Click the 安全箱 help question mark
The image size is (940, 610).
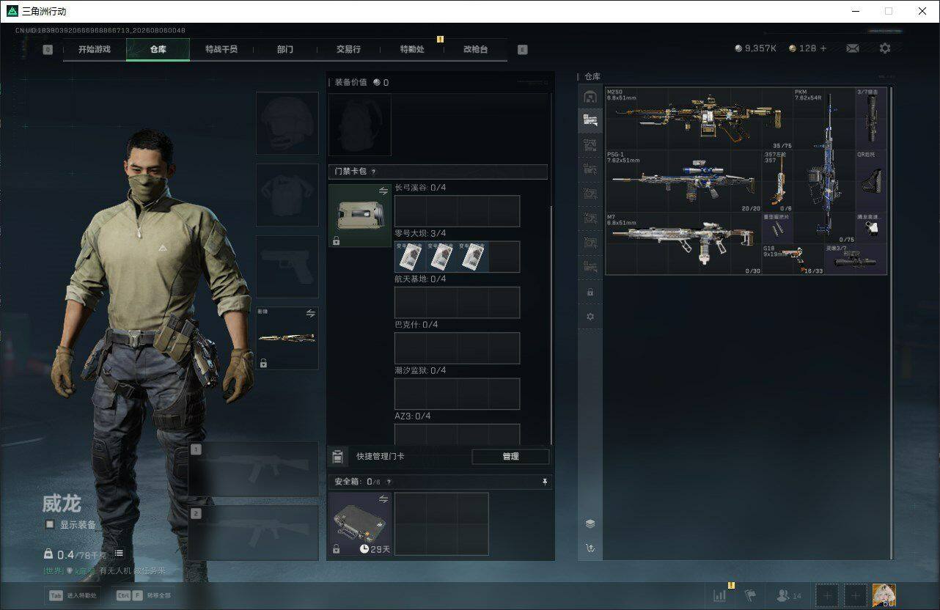point(389,482)
